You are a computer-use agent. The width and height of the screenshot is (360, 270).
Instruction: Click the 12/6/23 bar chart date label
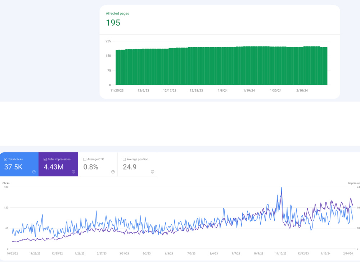pos(143,90)
